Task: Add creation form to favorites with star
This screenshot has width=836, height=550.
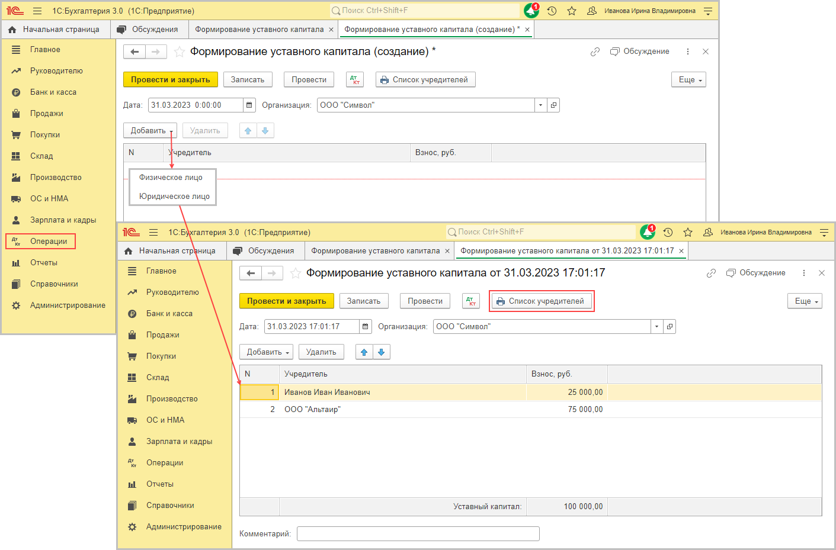Action: 180,52
